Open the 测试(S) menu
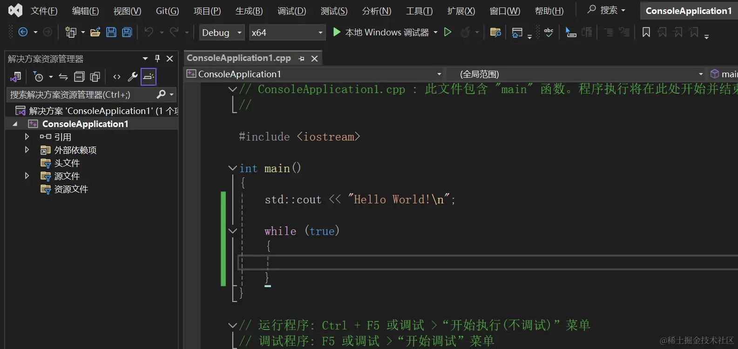Image resolution: width=738 pixels, height=349 pixels. 334,11
